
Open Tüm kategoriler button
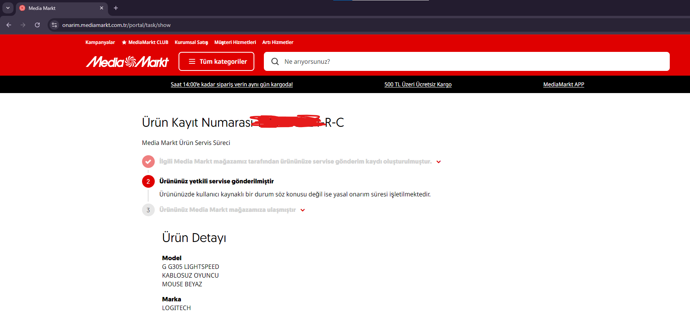pyautogui.click(x=216, y=61)
